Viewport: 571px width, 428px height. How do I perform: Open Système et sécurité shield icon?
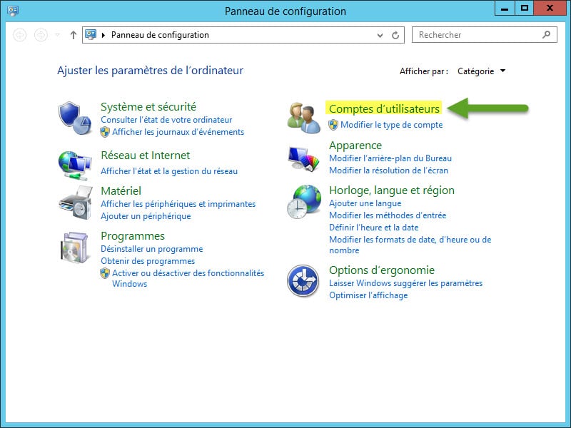tap(75, 118)
